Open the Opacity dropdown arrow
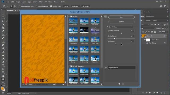The width and height of the screenshot is (170, 95). click(167, 28)
